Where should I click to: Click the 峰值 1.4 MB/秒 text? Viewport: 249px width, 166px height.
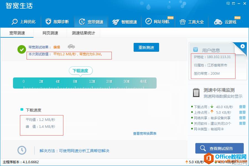click(x=40, y=127)
